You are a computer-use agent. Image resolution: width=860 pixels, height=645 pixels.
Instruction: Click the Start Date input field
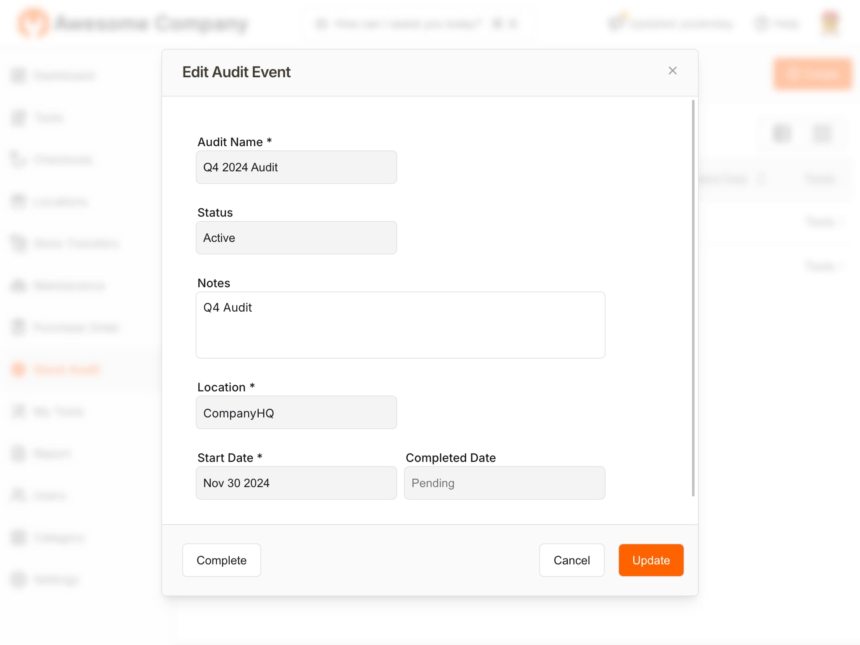coord(296,482)
